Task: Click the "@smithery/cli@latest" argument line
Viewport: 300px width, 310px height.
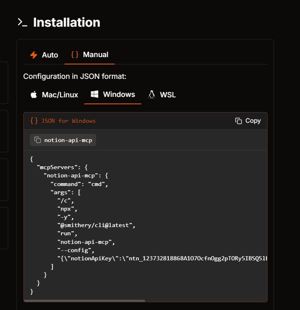Action: coord(96,225)
